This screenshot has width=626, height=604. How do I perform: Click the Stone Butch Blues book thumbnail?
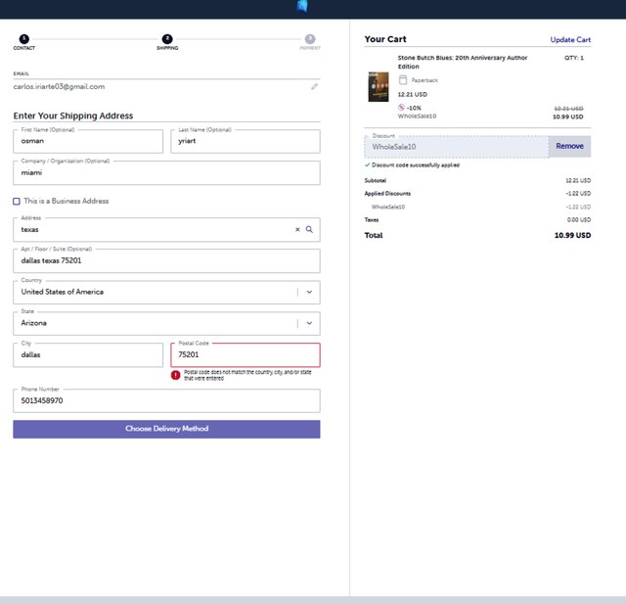[x=378, y=86]
